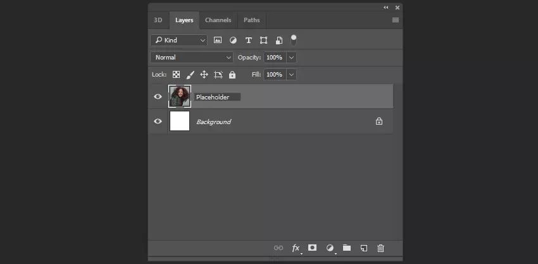Close the Layers panel
Viewport: 538px width, 264px height.
click(x=397, y=7)
